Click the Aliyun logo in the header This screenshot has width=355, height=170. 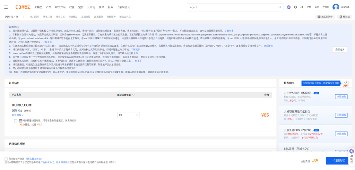point(23,7)
